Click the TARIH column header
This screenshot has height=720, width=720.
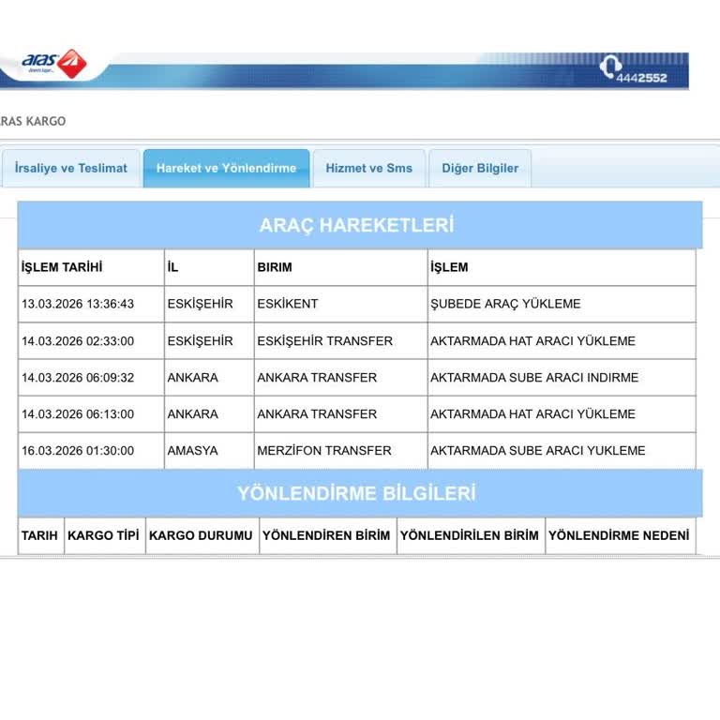point(39,535)
